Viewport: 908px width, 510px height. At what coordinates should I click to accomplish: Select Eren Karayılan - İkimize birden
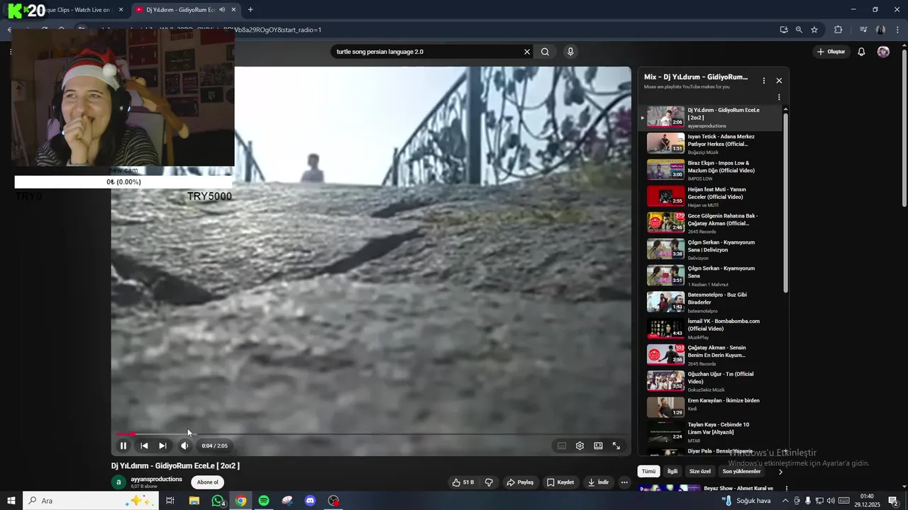click(709, 407)
